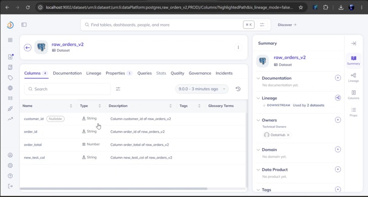Switch to the Documentation tab
This screenshot has width=368, height=197.
[x=68, y=73]
